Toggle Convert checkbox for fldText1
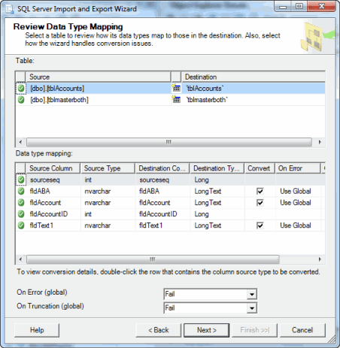This screenshot has height=348, width=340. pyautogui.click(x=260, y=225)
